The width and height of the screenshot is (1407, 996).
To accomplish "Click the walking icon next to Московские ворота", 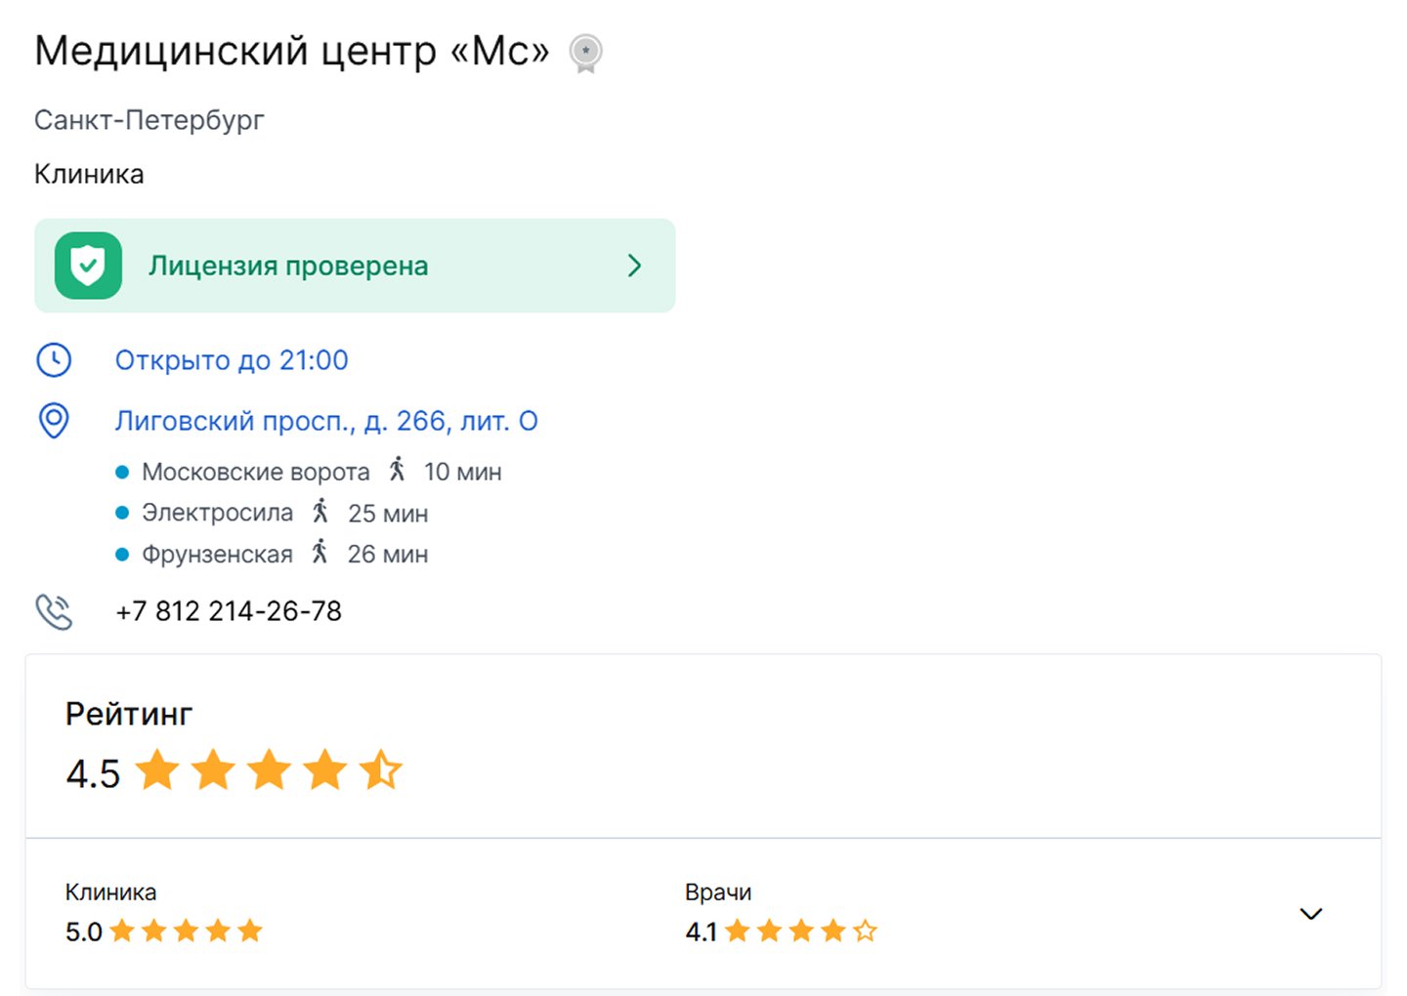I will [x=397, y=470].
